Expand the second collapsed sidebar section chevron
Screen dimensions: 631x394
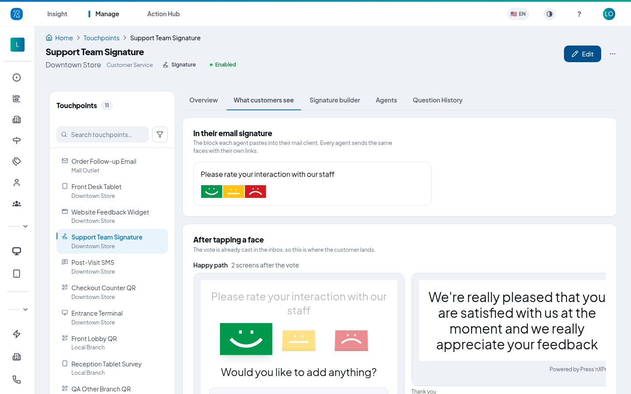tap(25, 310)
